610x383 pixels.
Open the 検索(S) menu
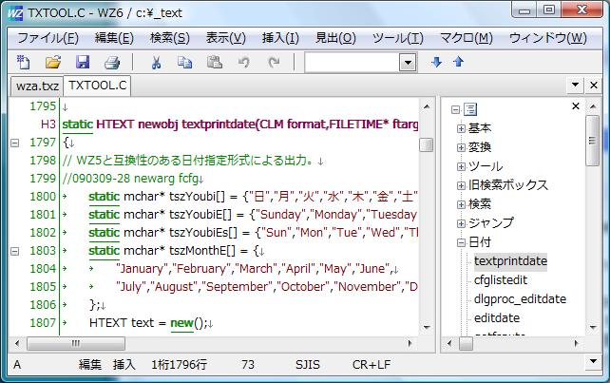pyautogui.click(x=169, y=38)
